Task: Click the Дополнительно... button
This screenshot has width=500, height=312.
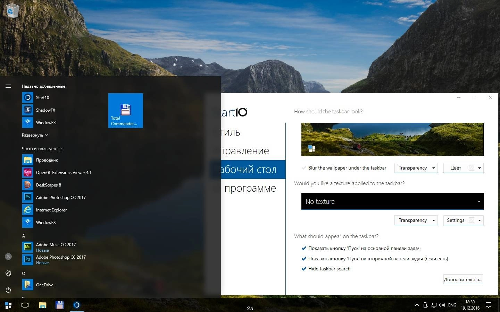Action: click(x=463, y=279)
